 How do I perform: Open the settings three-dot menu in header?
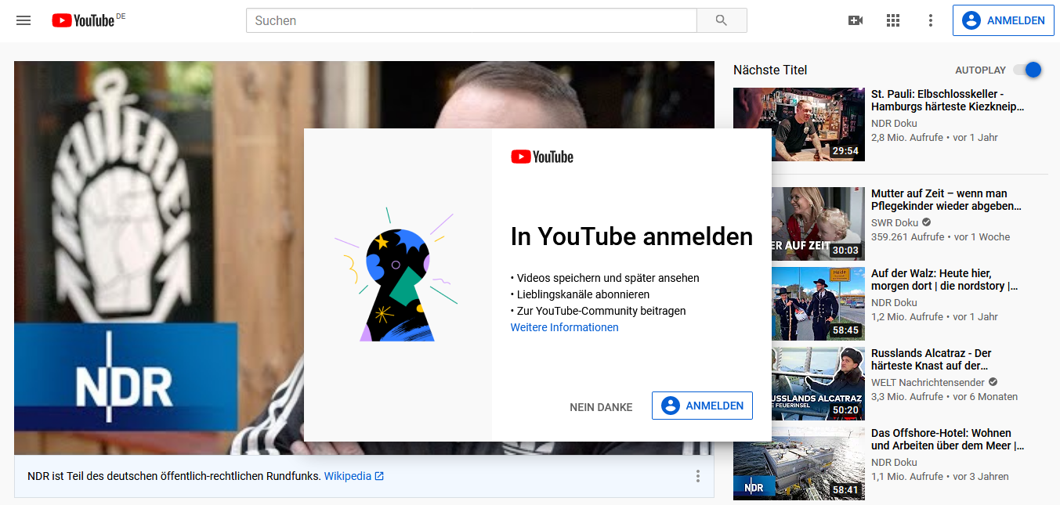(931, 20)
